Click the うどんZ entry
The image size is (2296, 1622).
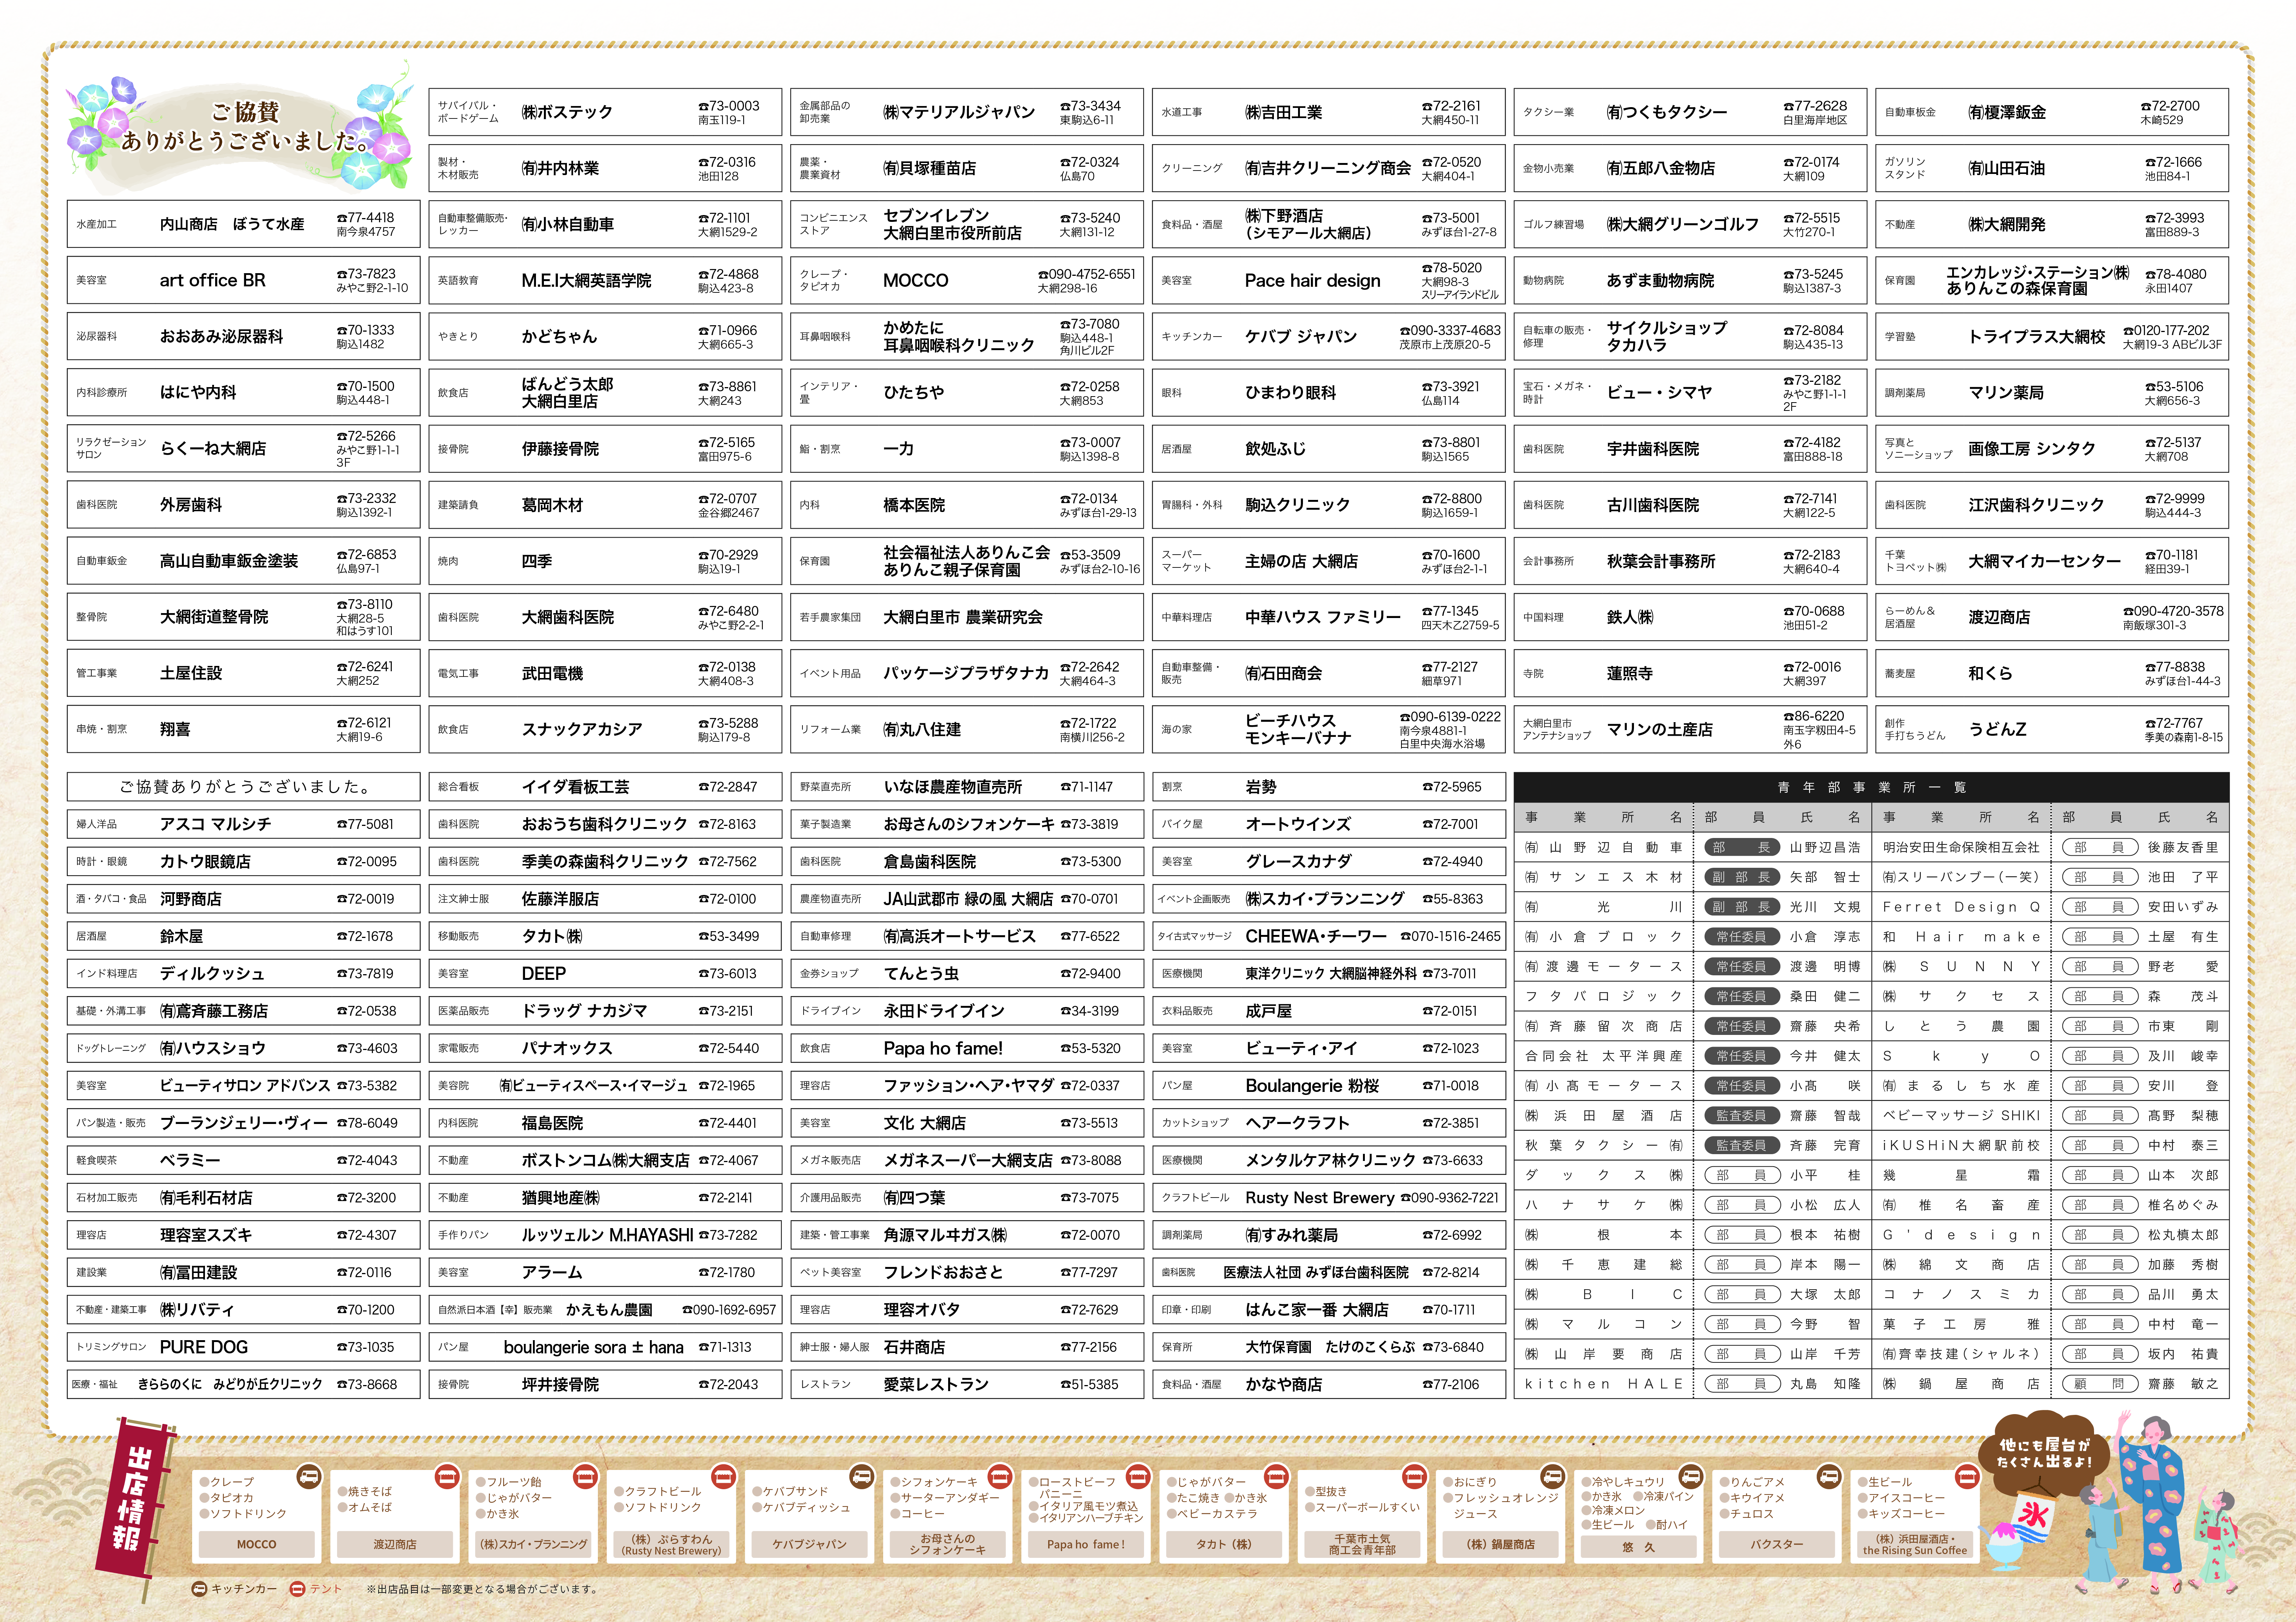tap(2052, 730)
